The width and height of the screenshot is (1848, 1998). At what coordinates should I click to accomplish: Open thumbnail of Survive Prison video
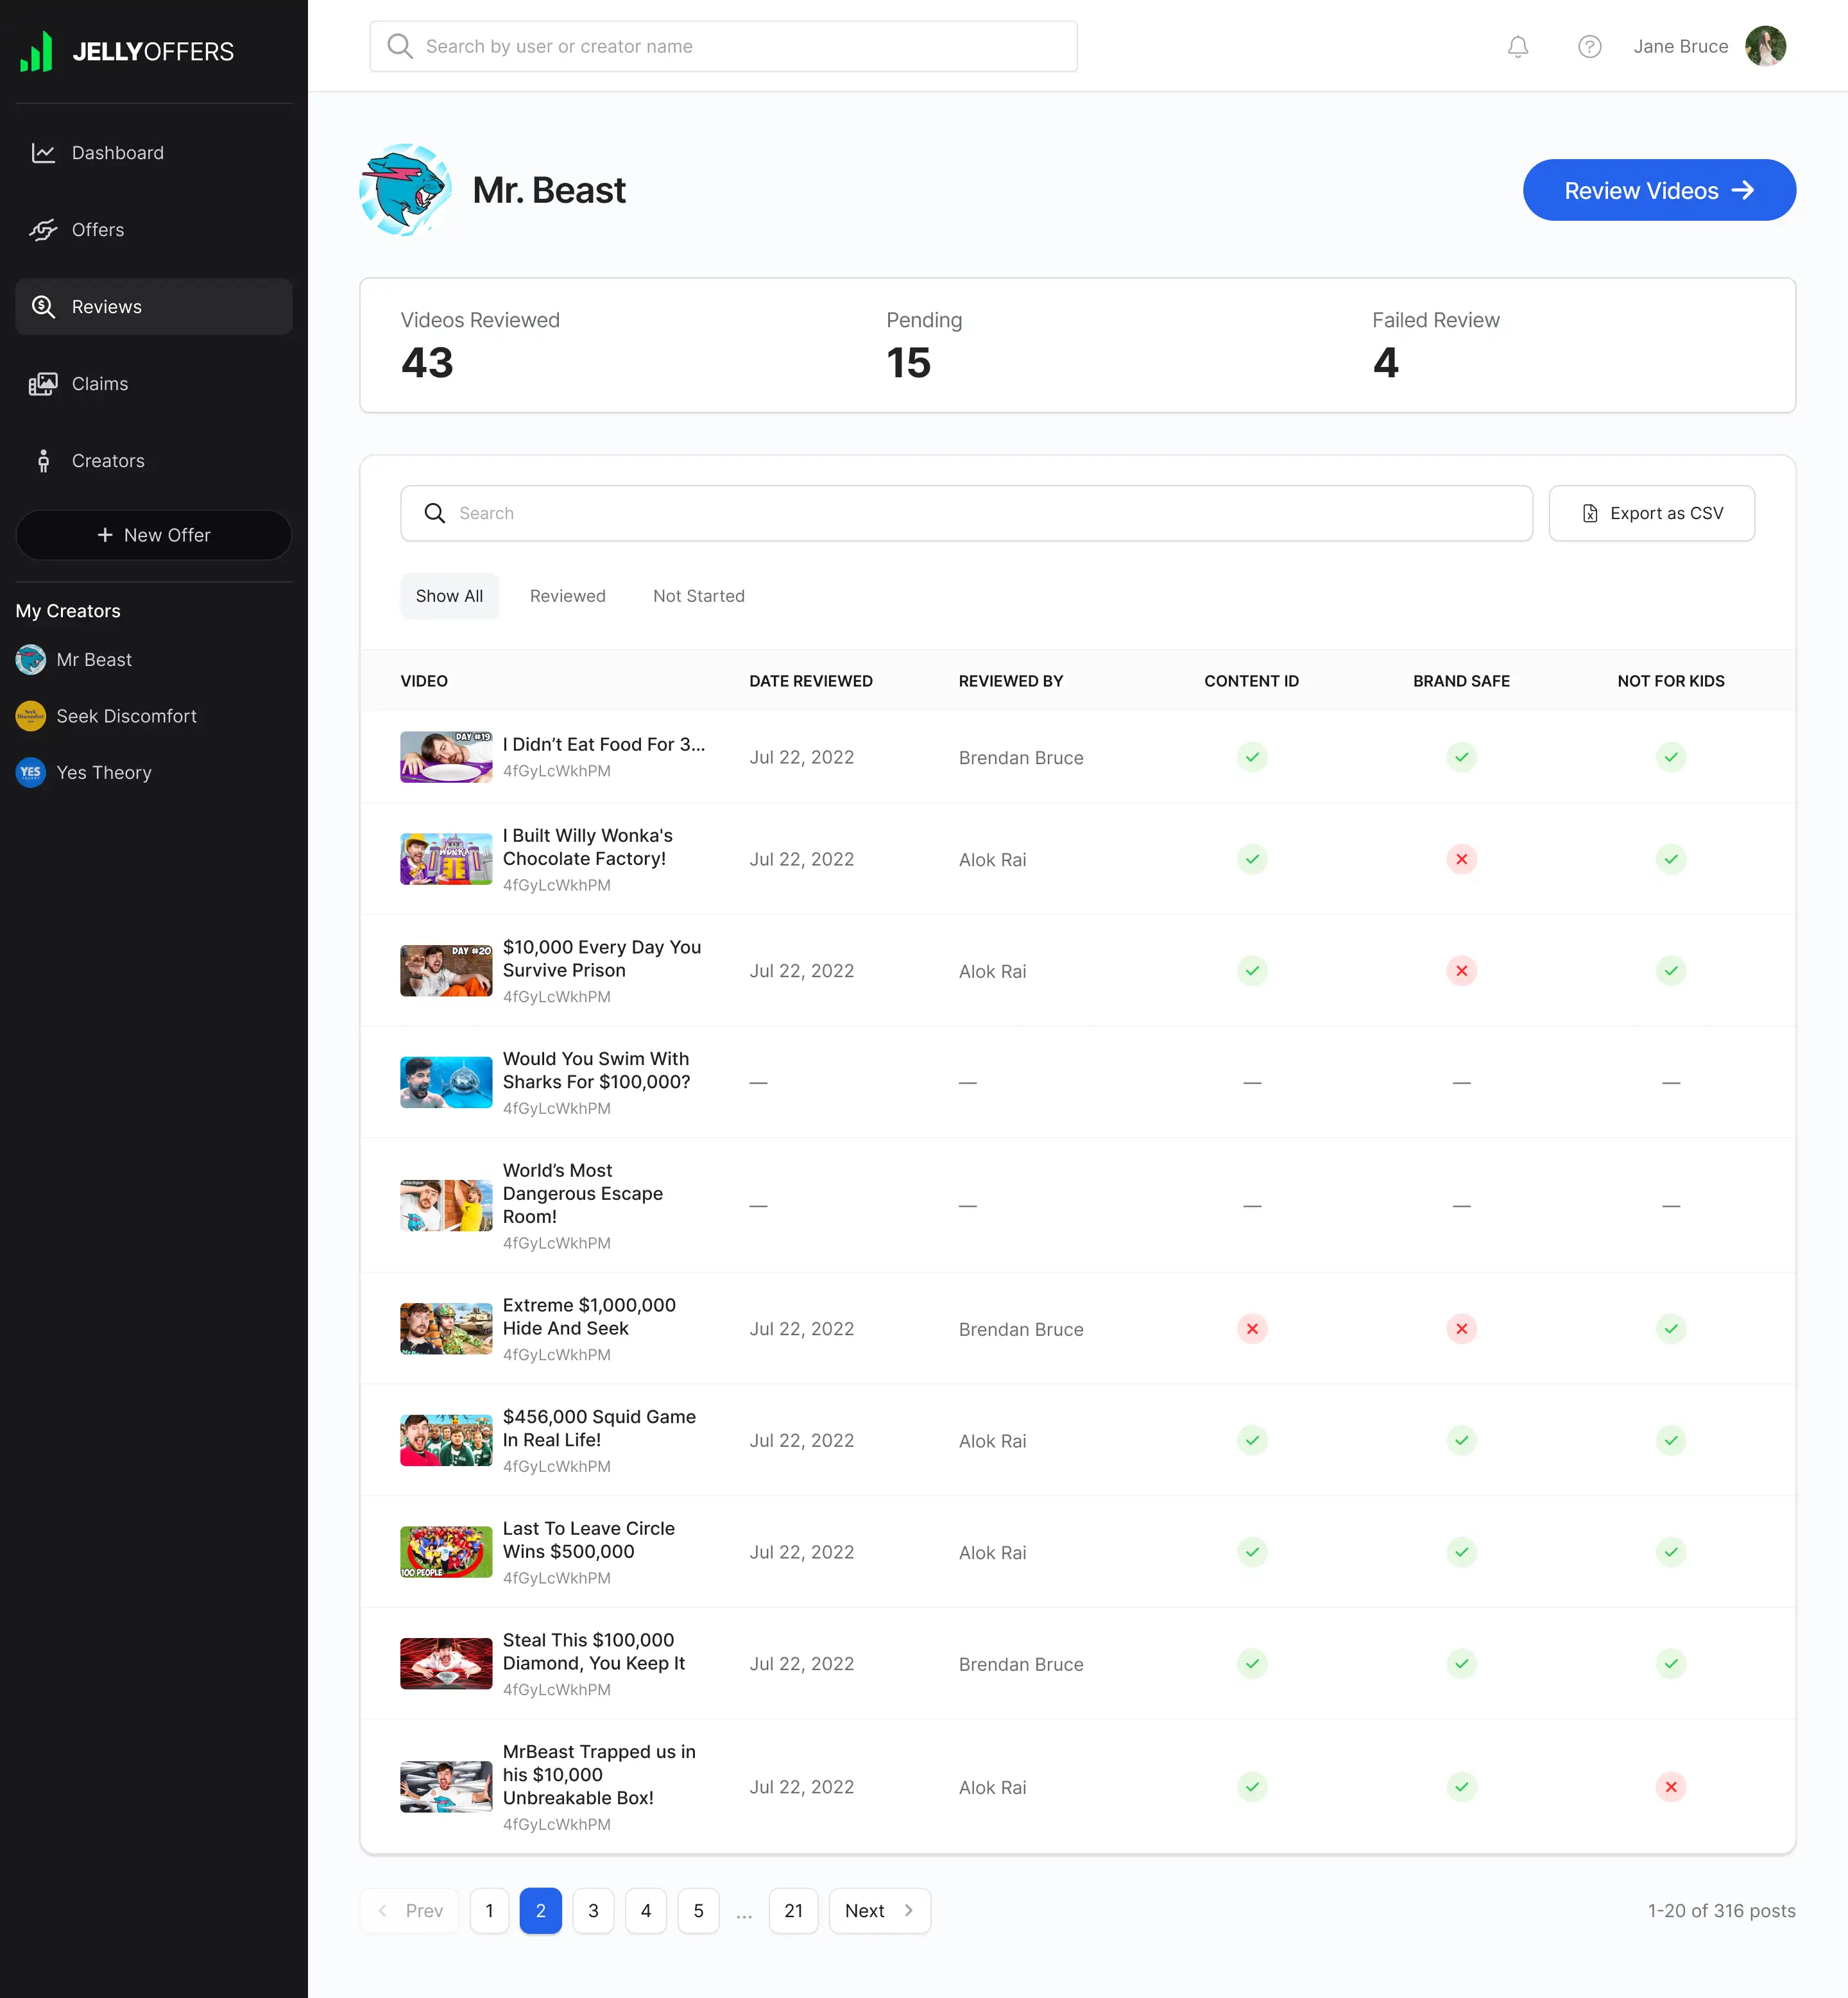(446, 970)
